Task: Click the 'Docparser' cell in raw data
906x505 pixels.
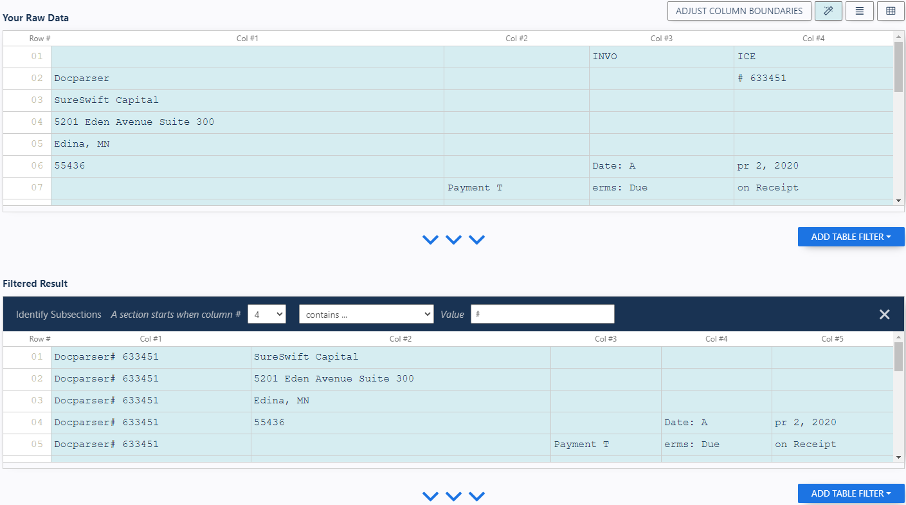Action: [247, 78]
